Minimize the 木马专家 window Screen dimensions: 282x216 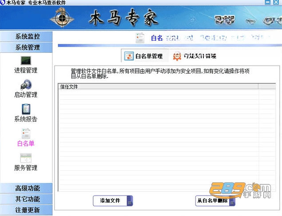pyautogui.click(x=268, y=2)
